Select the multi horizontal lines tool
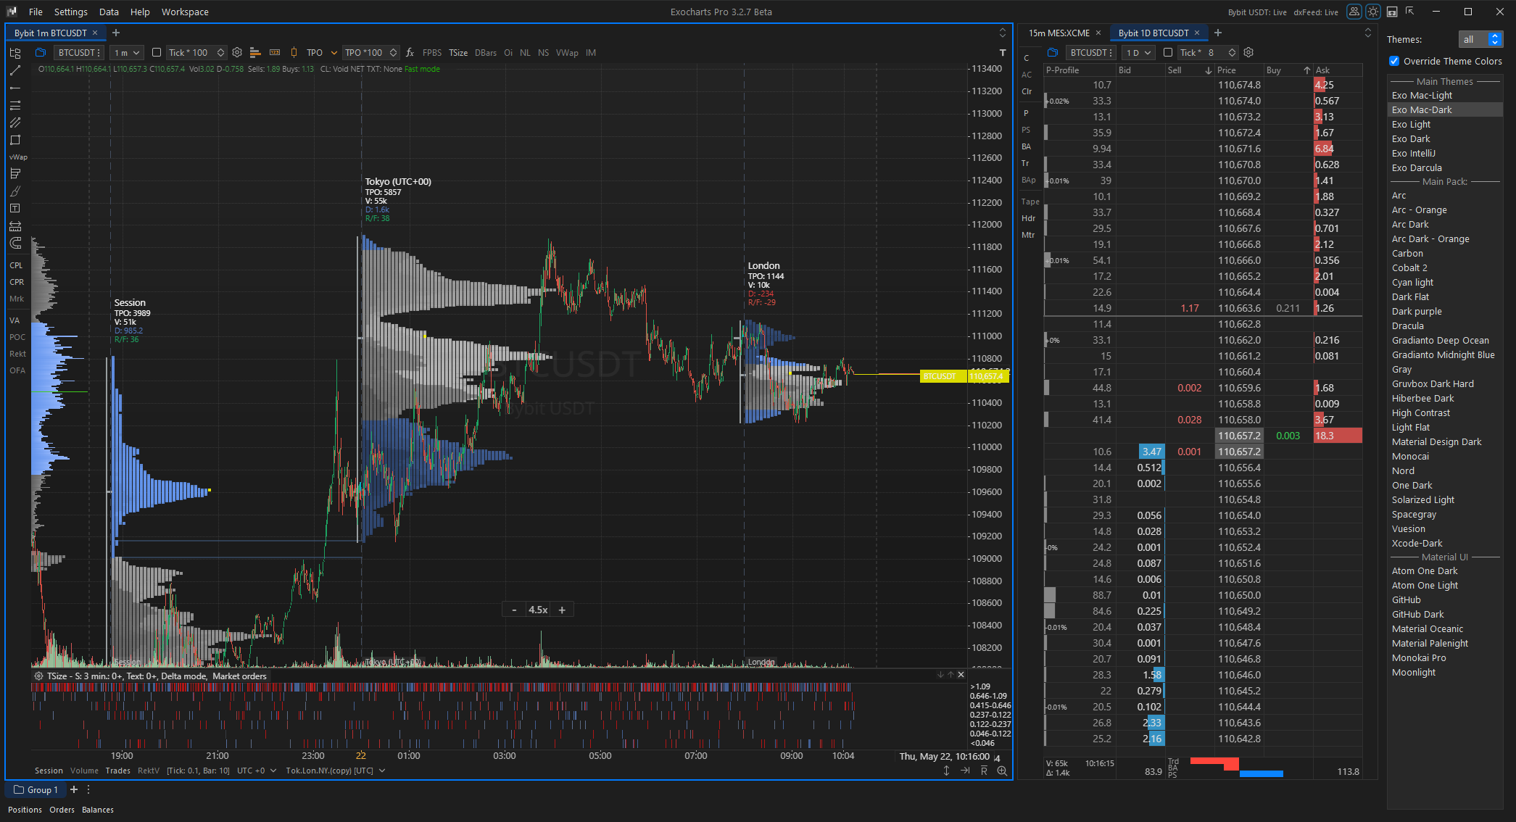 15,105
